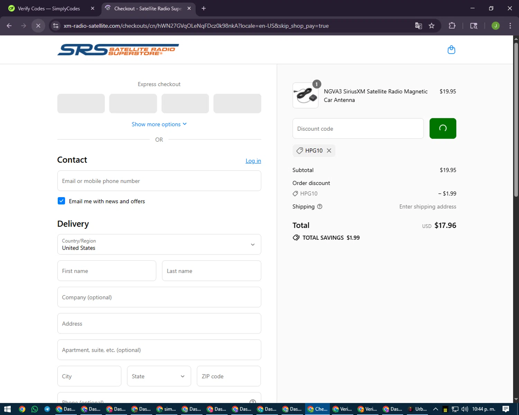The image size is (519, 415).
Task: Click the ZIP code field
Action: (229, 376)
